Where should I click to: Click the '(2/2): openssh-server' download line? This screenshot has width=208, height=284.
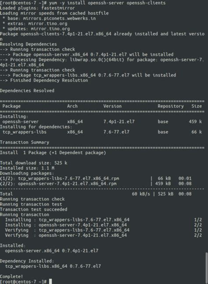point(96,184)
